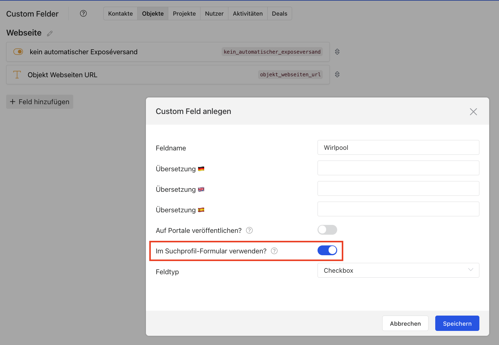Click the Abbrechen button
This screenshot has height=345, width=499.
tap(405, 324)
